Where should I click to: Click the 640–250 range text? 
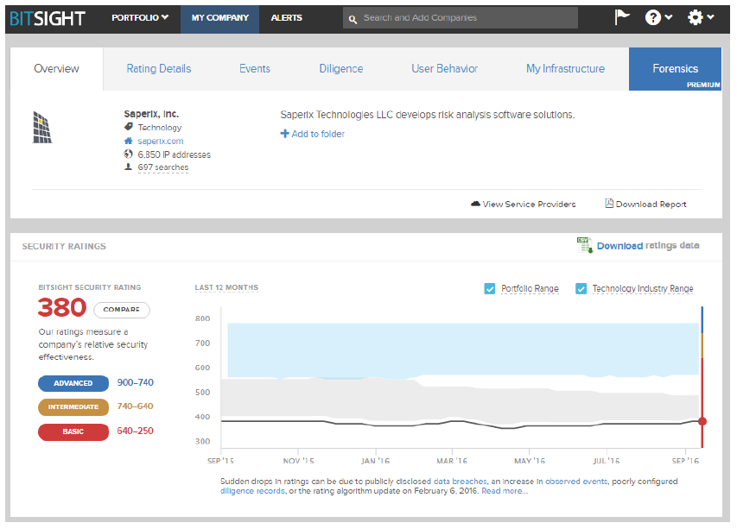click(136, 431)
